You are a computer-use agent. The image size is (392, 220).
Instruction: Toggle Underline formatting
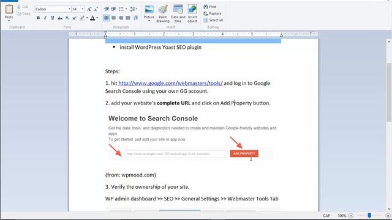(53, 18)
